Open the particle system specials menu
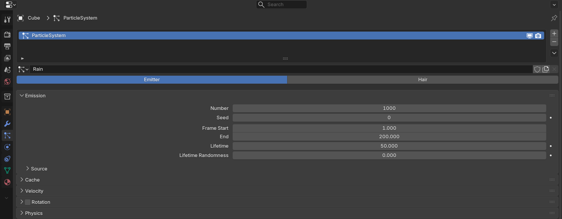The image size is (562, 219). click(x=554, y=53)
